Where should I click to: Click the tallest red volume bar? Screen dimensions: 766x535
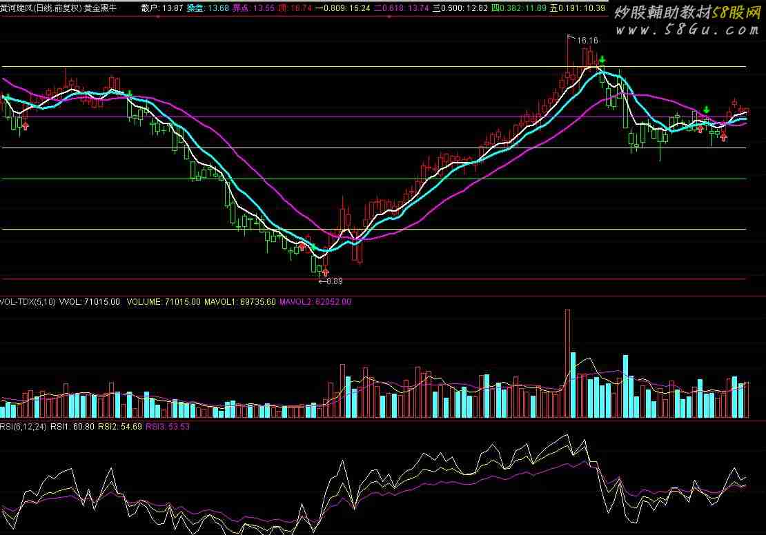pyautogui.click(x=568, y=363)
